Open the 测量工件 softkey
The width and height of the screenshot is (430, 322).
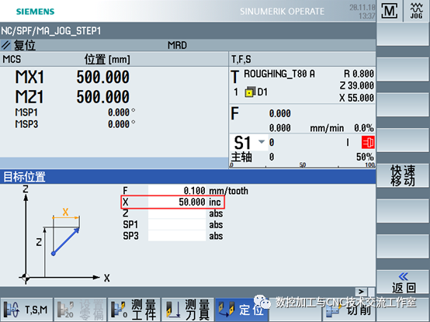pos(134,310)
